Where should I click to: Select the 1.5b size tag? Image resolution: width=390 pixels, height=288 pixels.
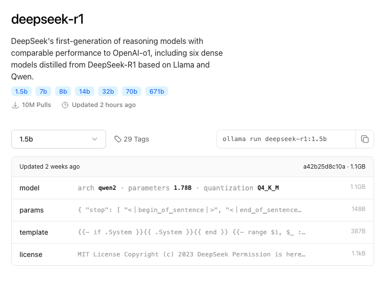click(x=21, y=91)
